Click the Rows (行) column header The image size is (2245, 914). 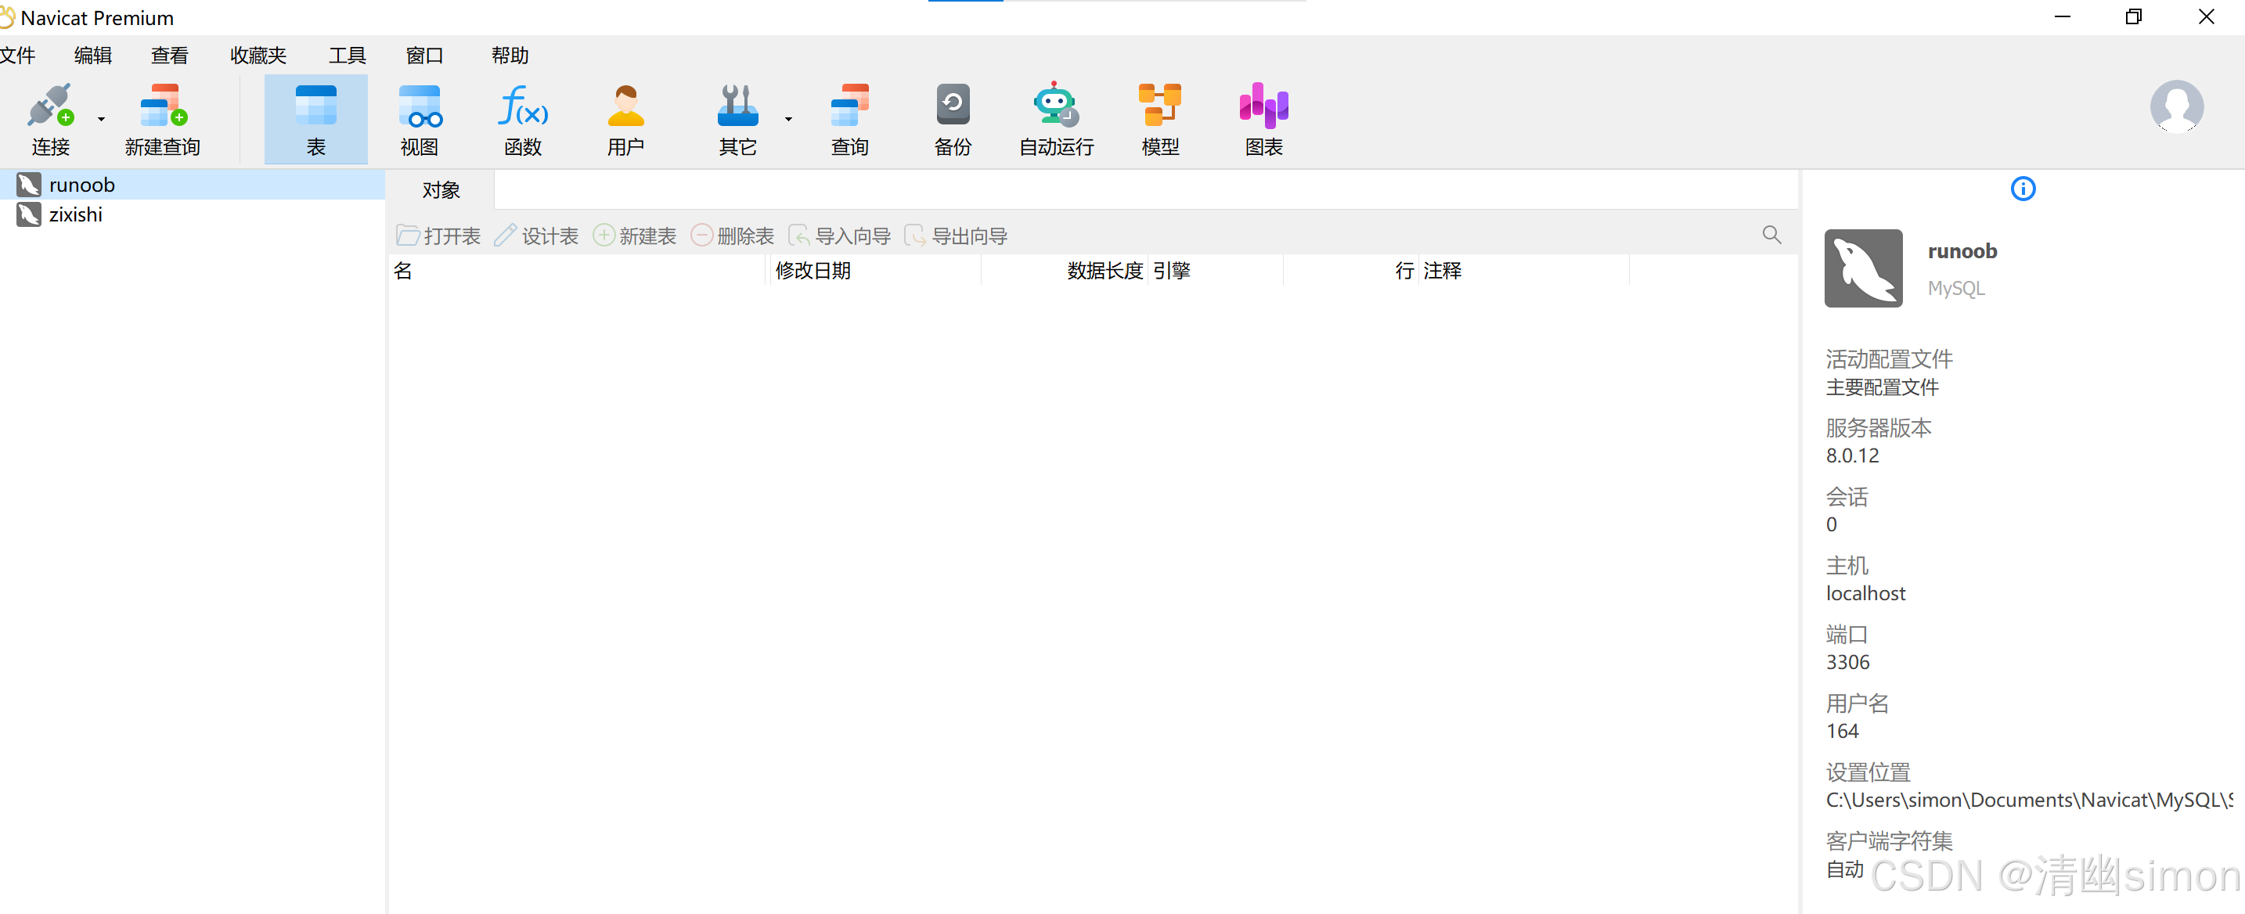1350,271
